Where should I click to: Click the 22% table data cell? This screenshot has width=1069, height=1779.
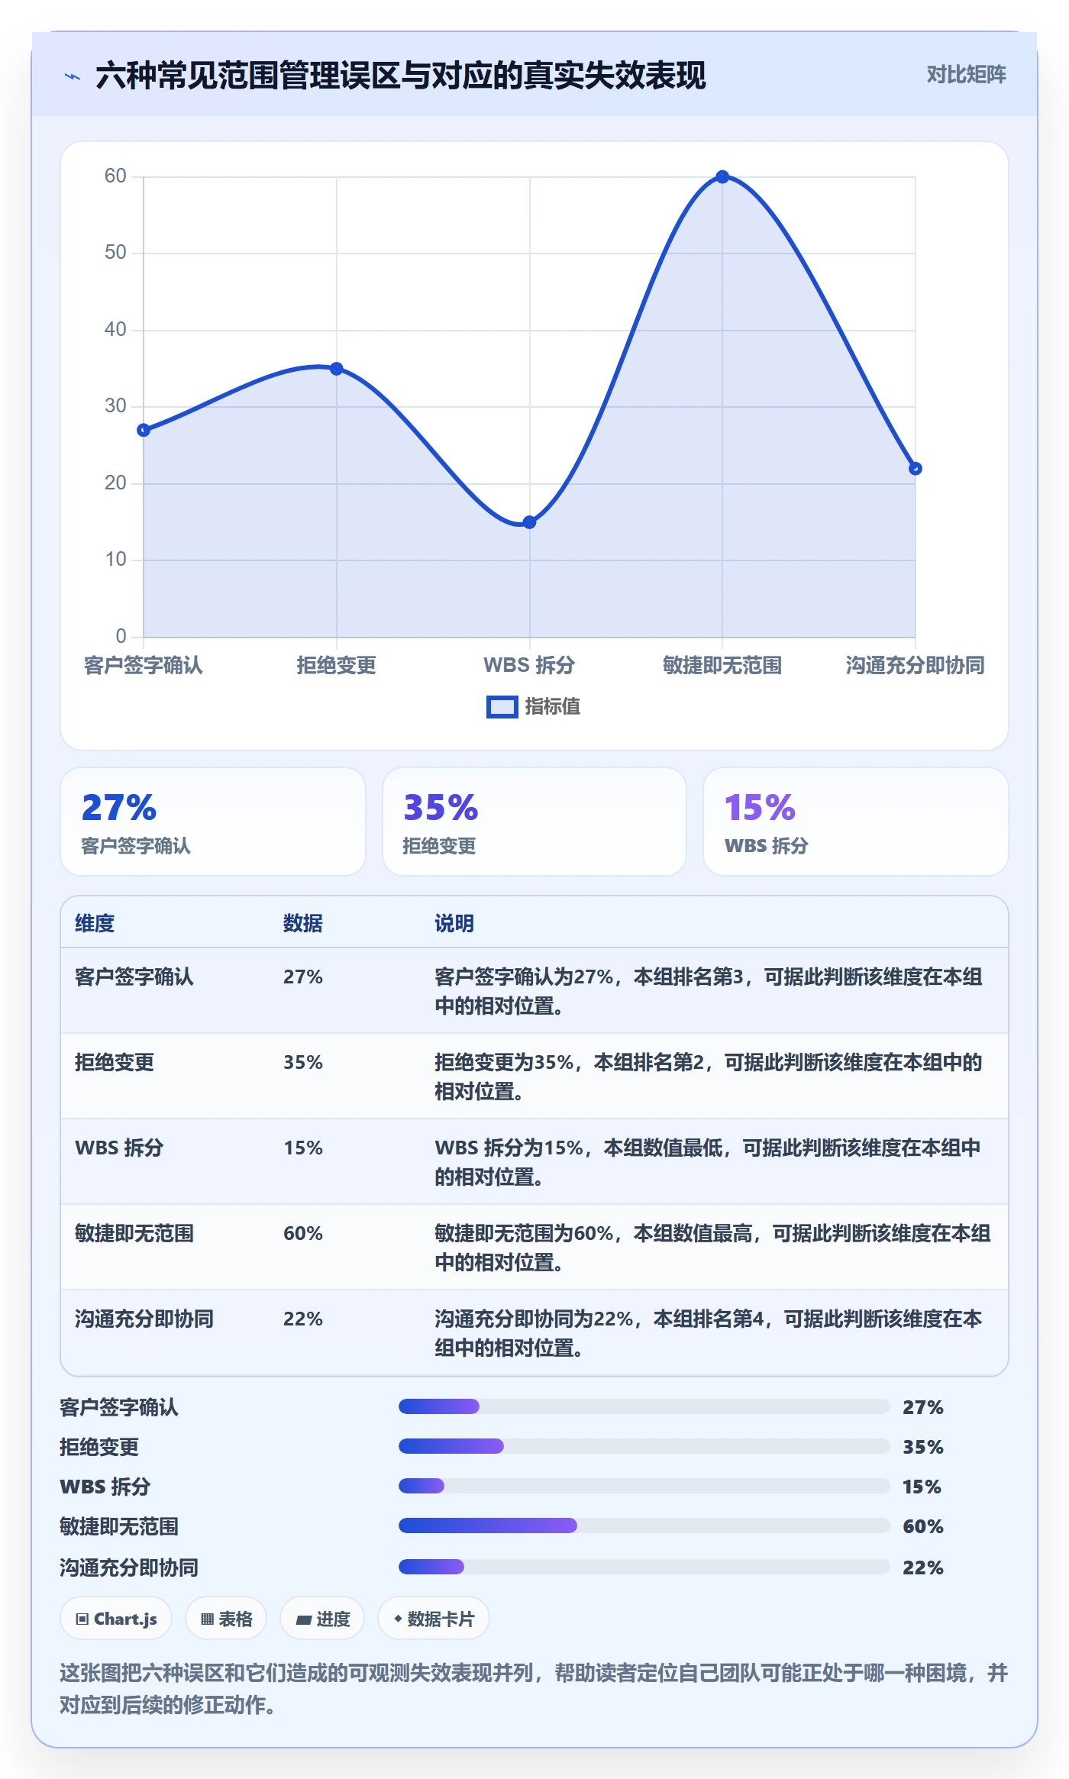point(303,1319)
